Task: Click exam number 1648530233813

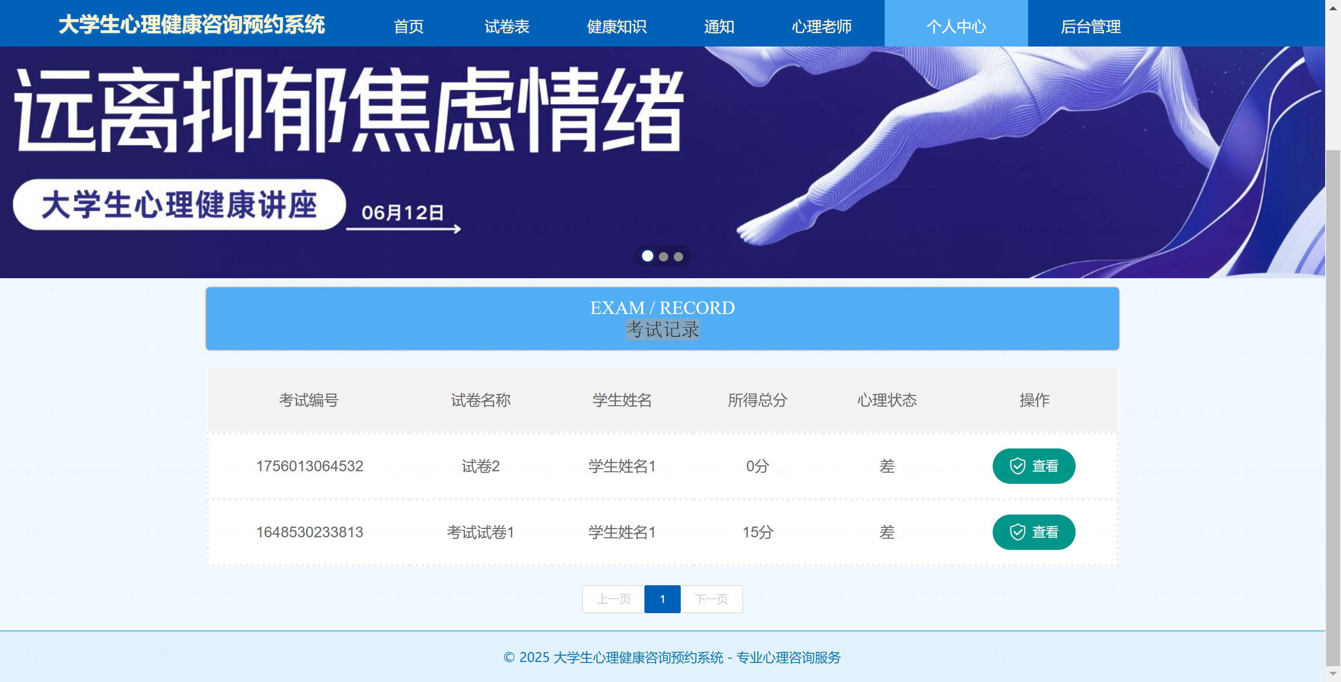Action: coord(309,532)
